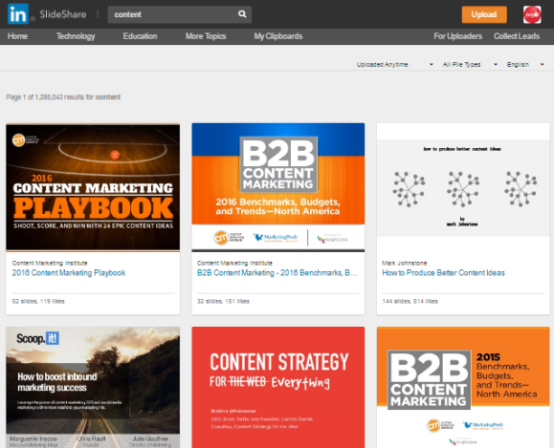Expand the Uploaded Anytime filter dropdown
The image size is (554, 448).
click(x=394, y=65)
